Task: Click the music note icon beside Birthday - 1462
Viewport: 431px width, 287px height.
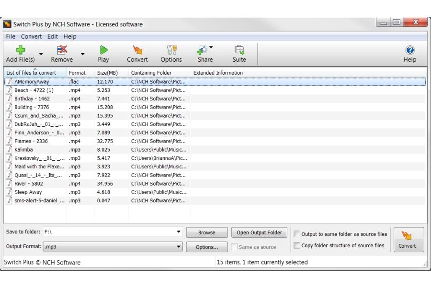Action: (10, 99)
